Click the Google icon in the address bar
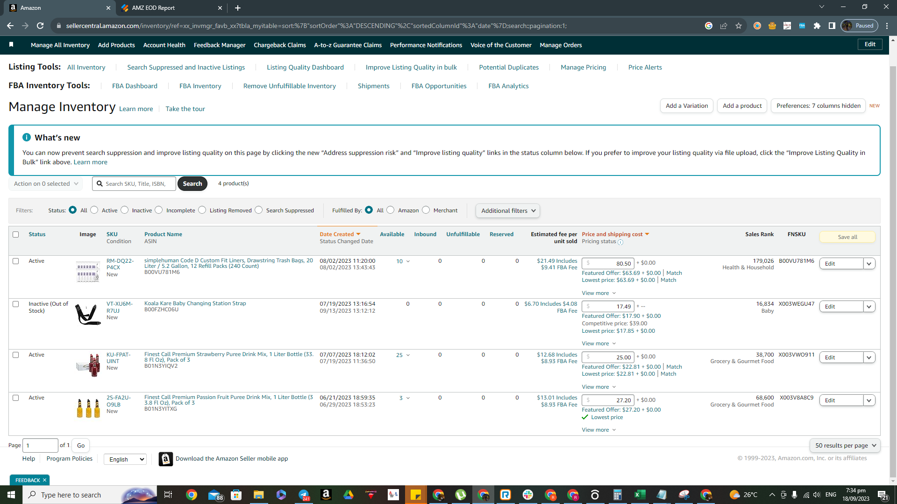 (709, 26)
